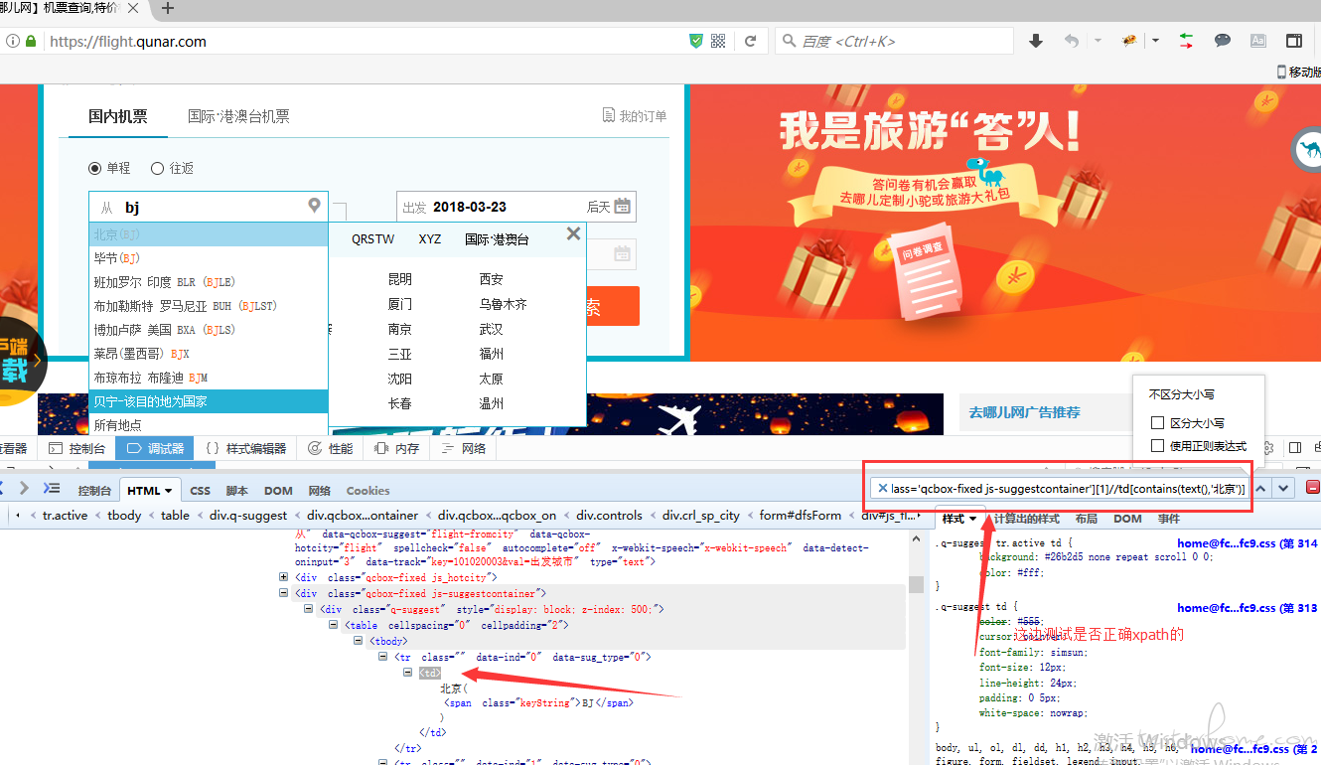
Task: Select the QRSTW city group tab
Action: [x=372, y=239]
